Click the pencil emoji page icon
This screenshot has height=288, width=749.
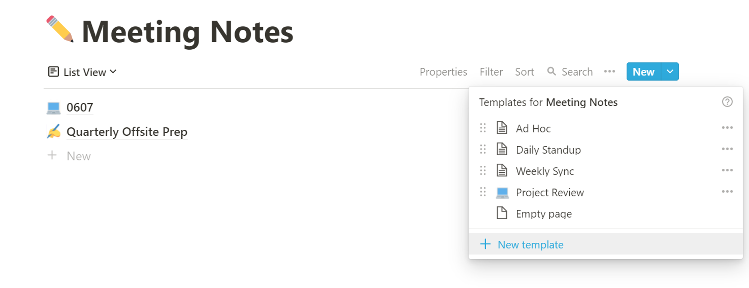[60, 29]
